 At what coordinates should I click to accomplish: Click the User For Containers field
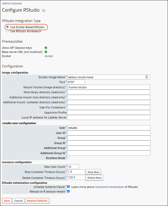click(x=109, y=107)
